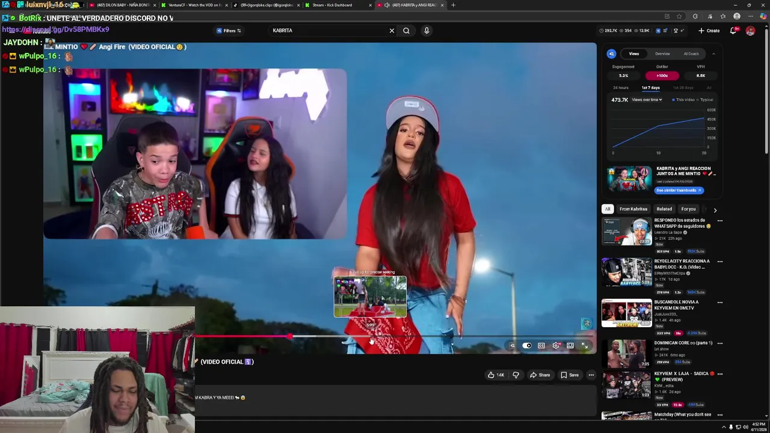Click the vidIQ icon in player controls
The height and width of the screenshot is (433, 770).
[512, 346]
